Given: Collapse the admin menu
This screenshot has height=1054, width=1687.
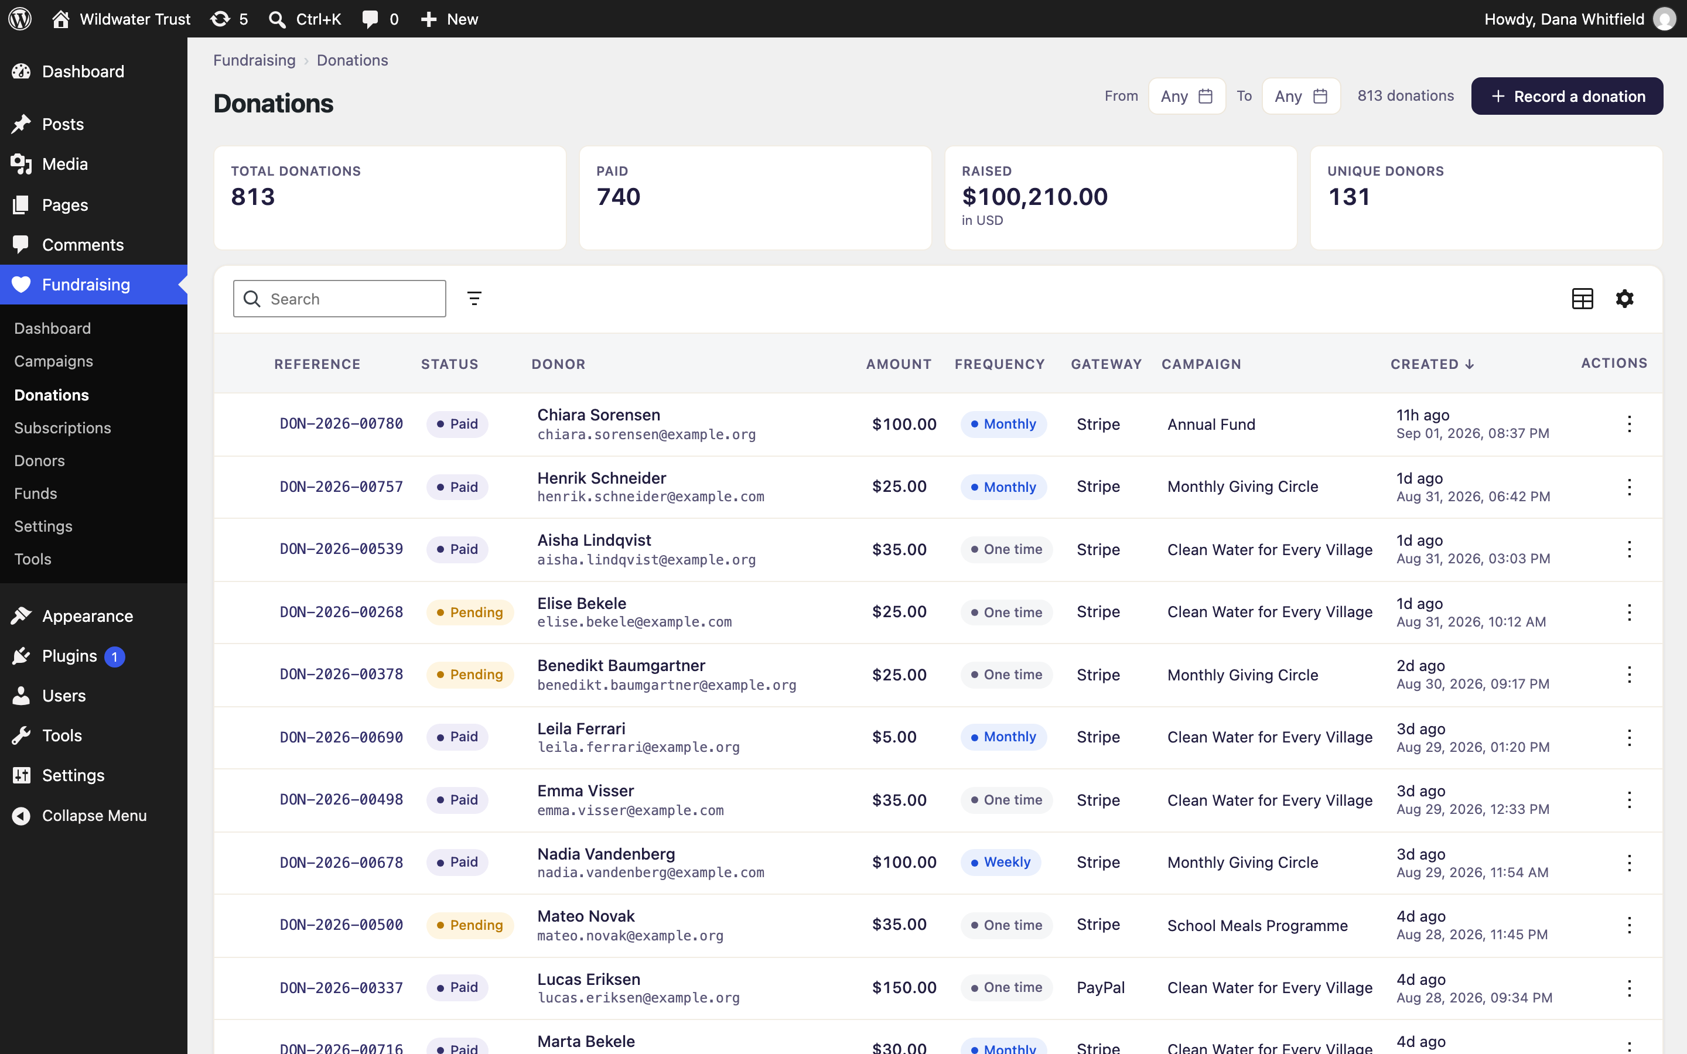Looking at the screenshot, I should [93, 816].
